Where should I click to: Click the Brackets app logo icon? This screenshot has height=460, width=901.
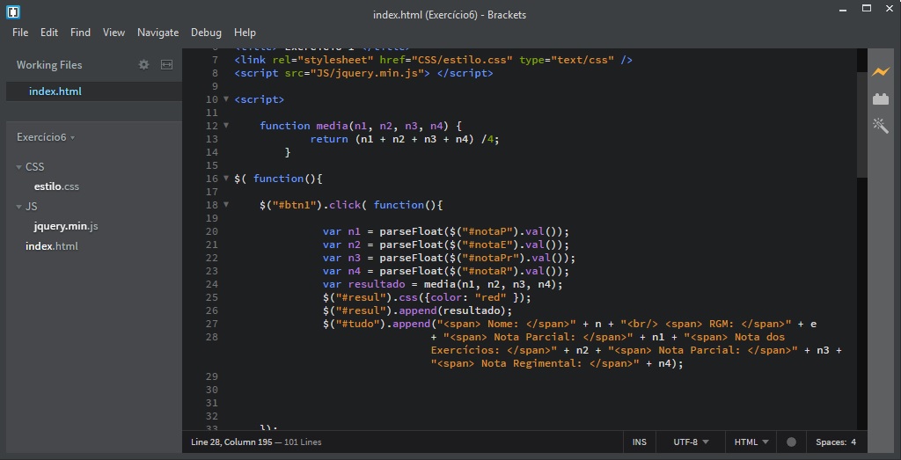point(12,12)
